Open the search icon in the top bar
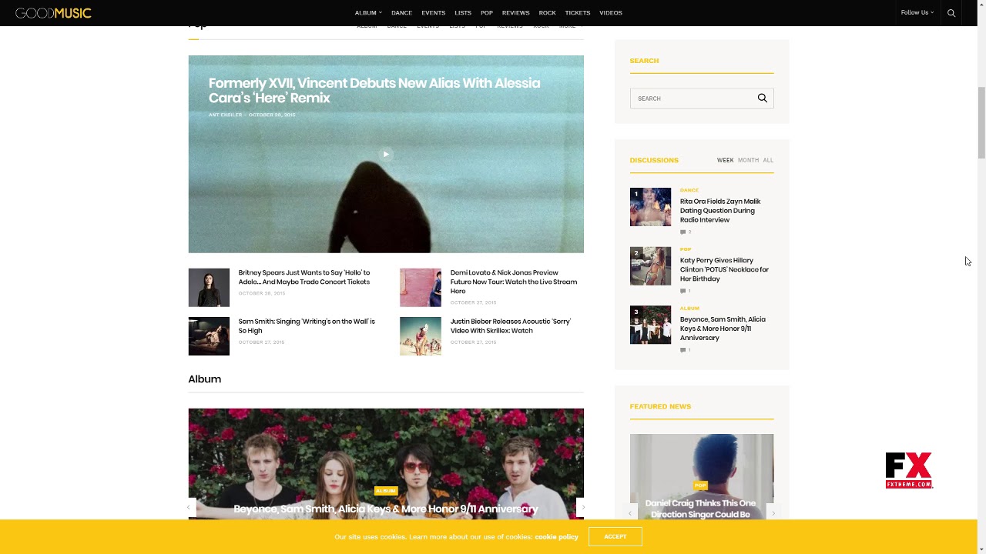986x554 pixels. click(x=951, y=13)
